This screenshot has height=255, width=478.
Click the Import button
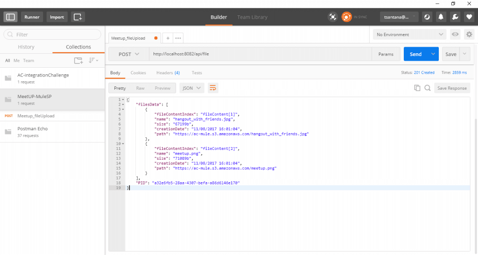57,17
